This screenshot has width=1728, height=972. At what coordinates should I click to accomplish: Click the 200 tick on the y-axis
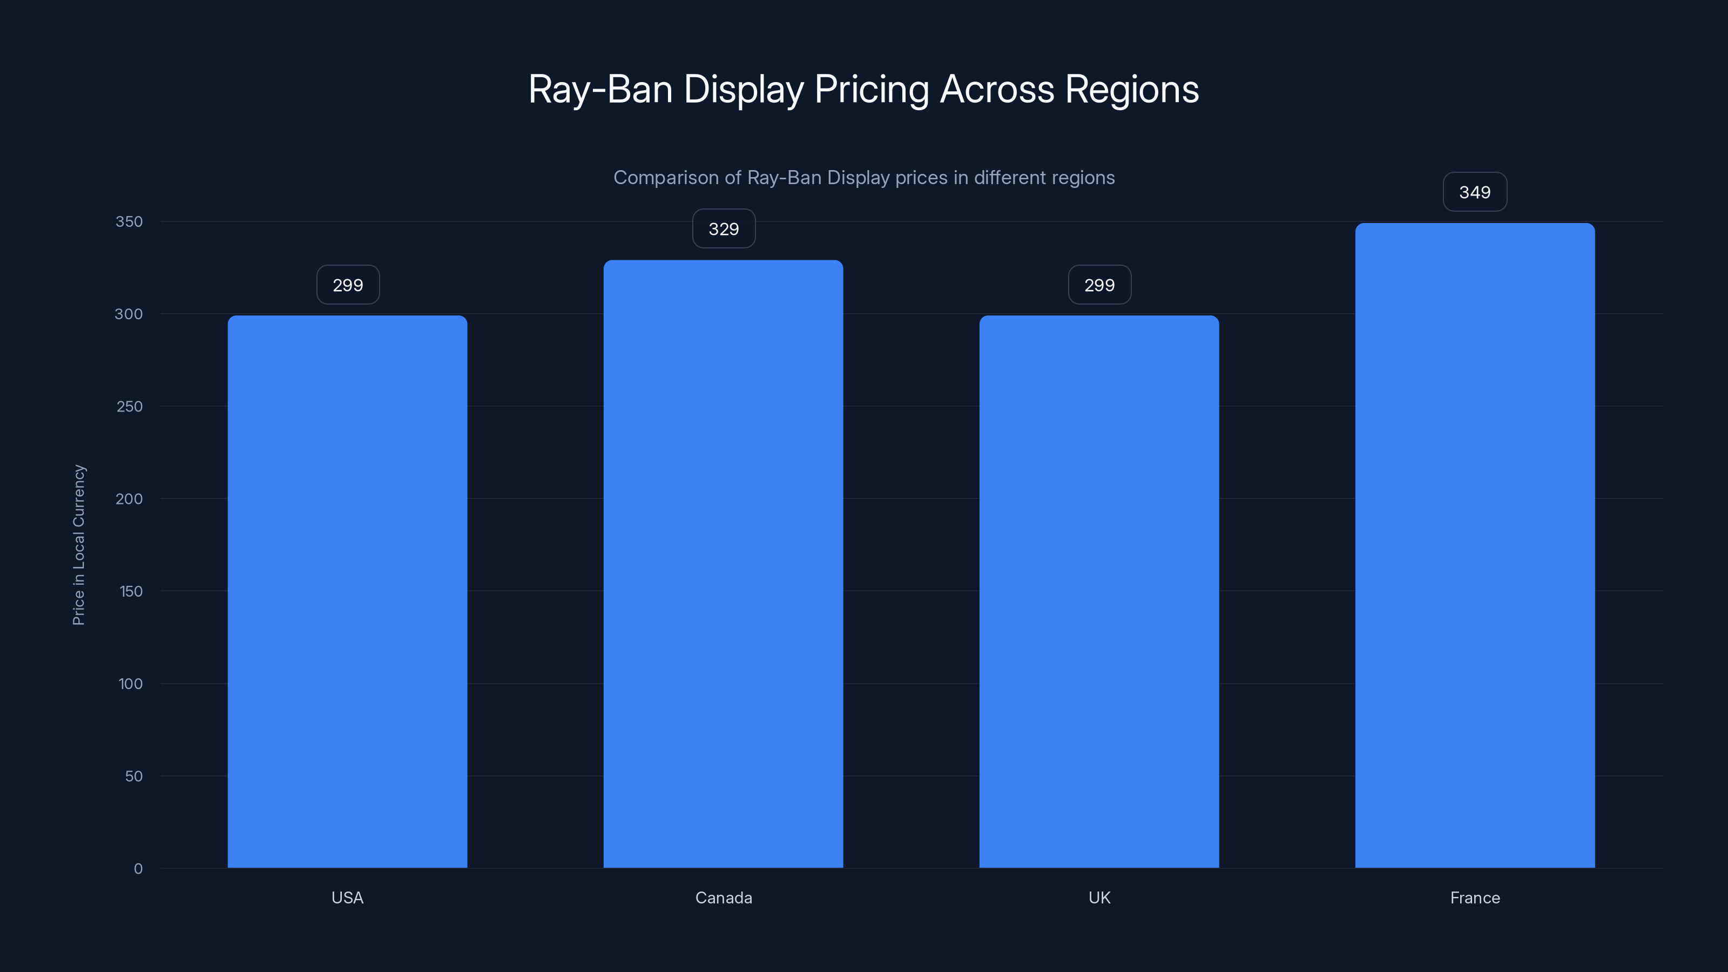click(x=130, y=498)
